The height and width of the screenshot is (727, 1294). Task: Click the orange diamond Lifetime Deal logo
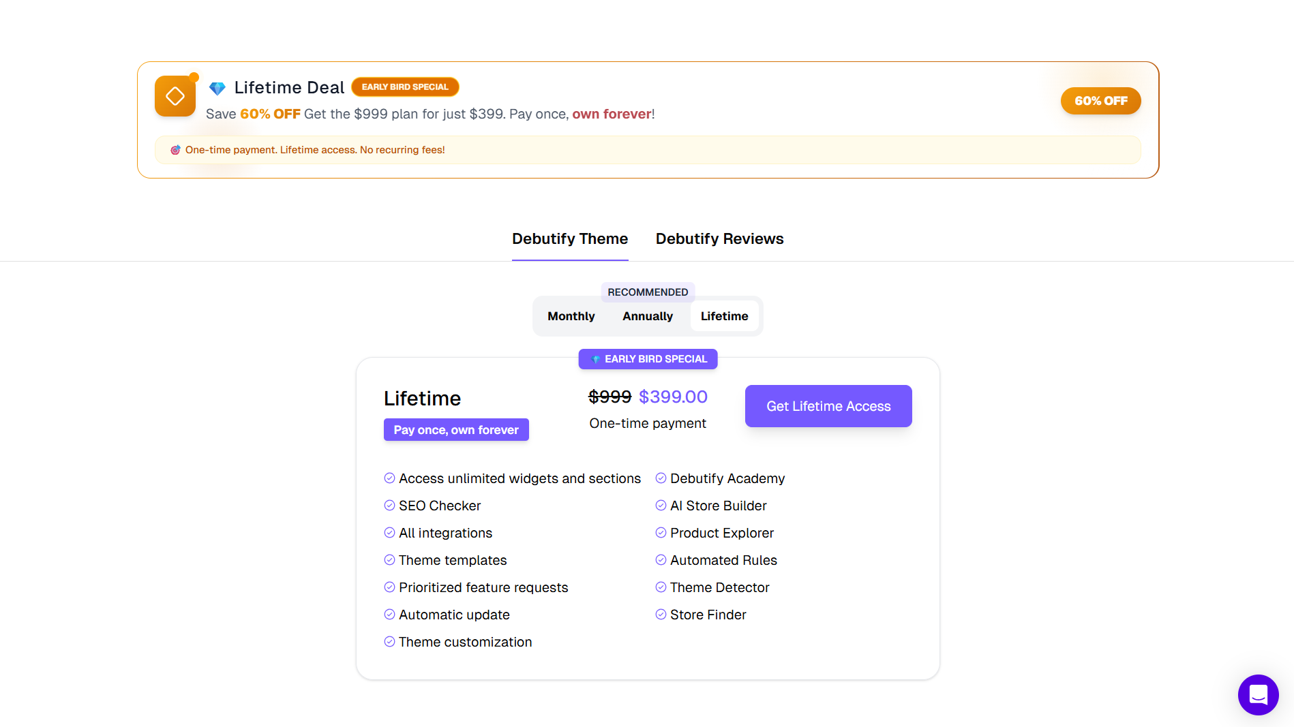pyautogui.click(x=175, y=95)
